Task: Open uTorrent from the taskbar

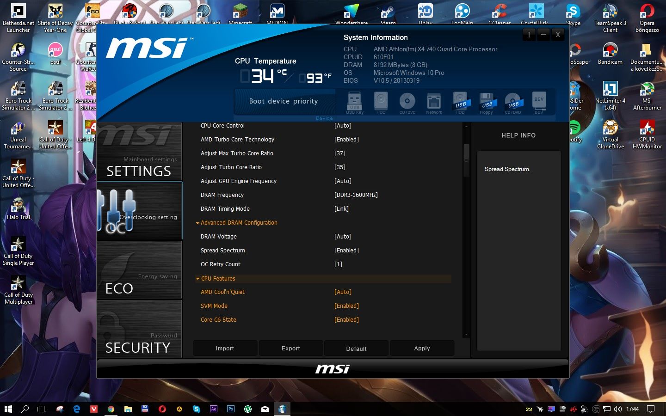Action: [x=248, y=409]
